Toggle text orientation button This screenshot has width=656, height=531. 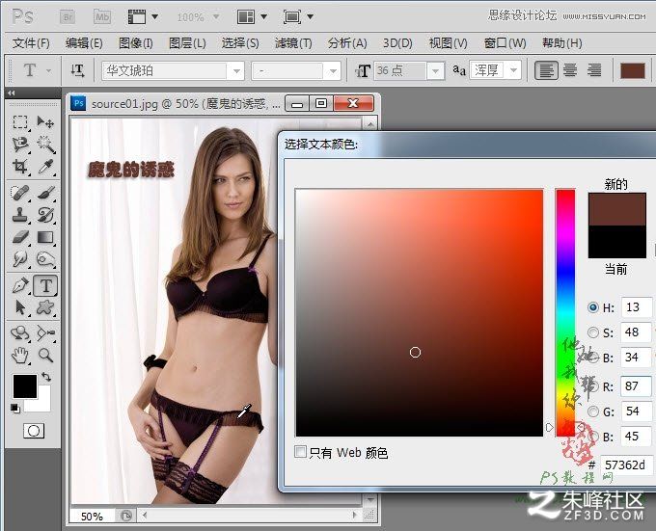click(x=78, y=70)
